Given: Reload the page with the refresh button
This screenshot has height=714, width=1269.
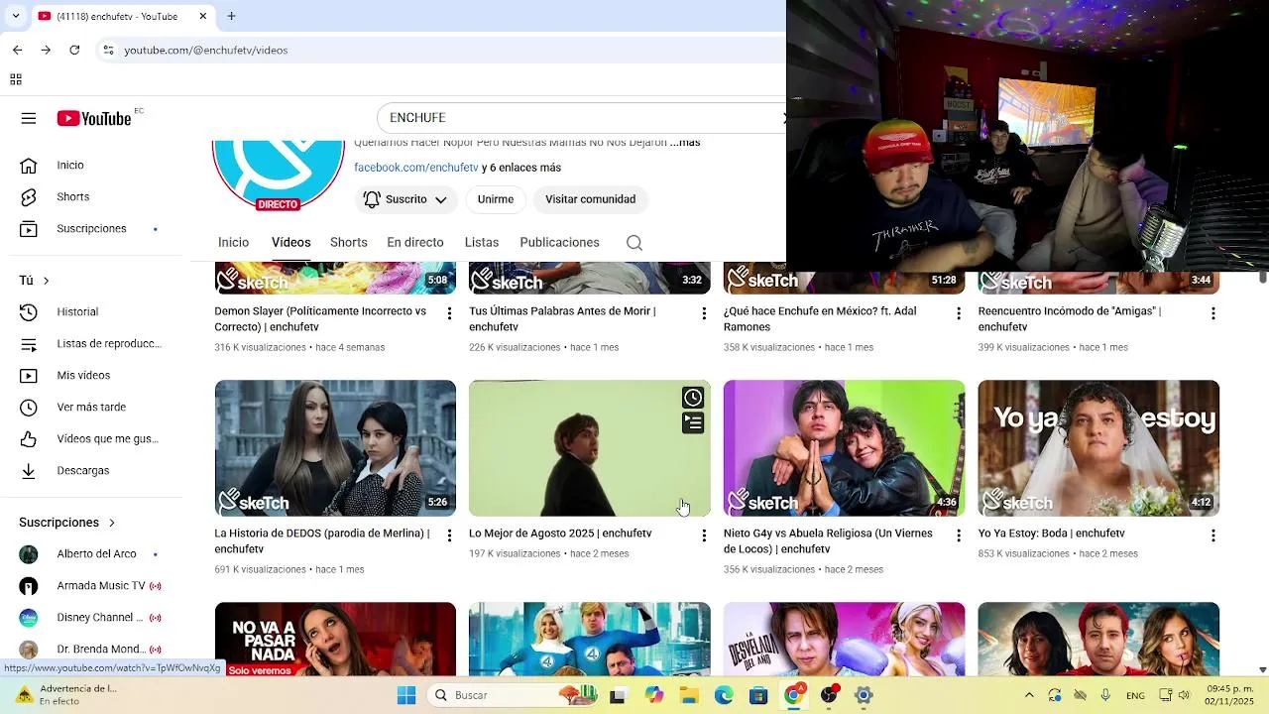Looking at the screenshot, I should tap(74, 50).
